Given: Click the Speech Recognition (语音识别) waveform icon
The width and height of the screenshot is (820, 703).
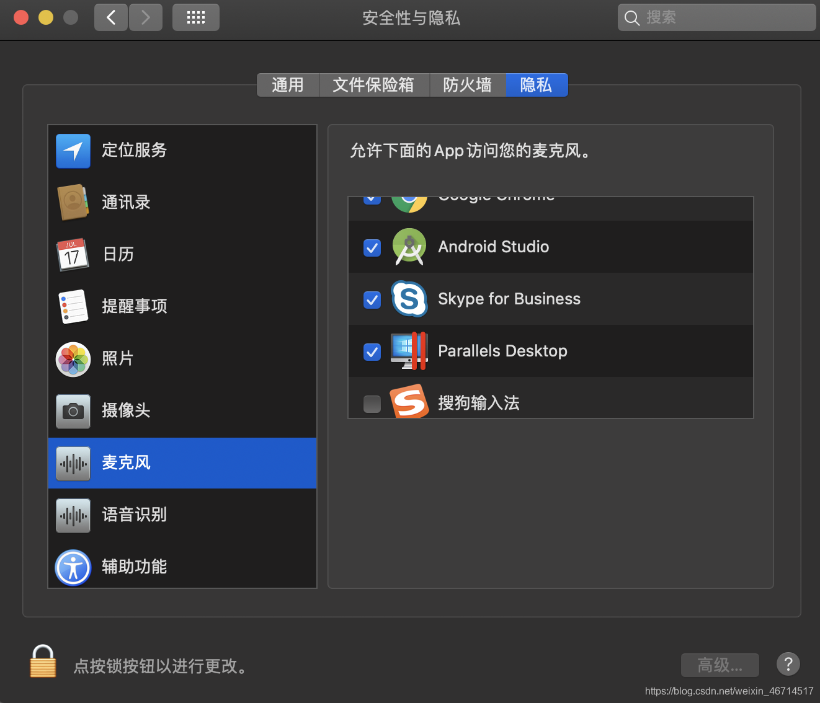Looking at the screenshot, I should click(73, 515).
